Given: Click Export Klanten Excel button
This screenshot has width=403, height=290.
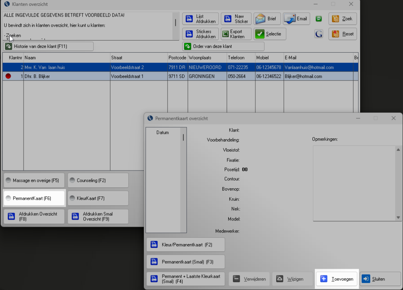Looking at the screenshot, I should (236, 34).
